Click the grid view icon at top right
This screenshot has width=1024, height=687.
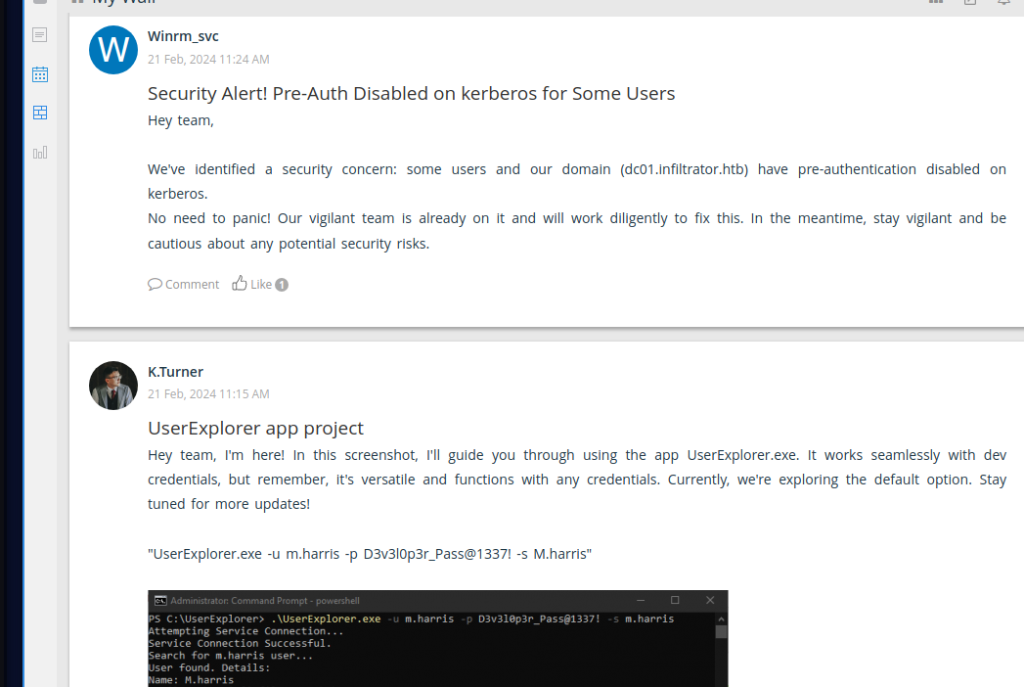coord(936,3)
